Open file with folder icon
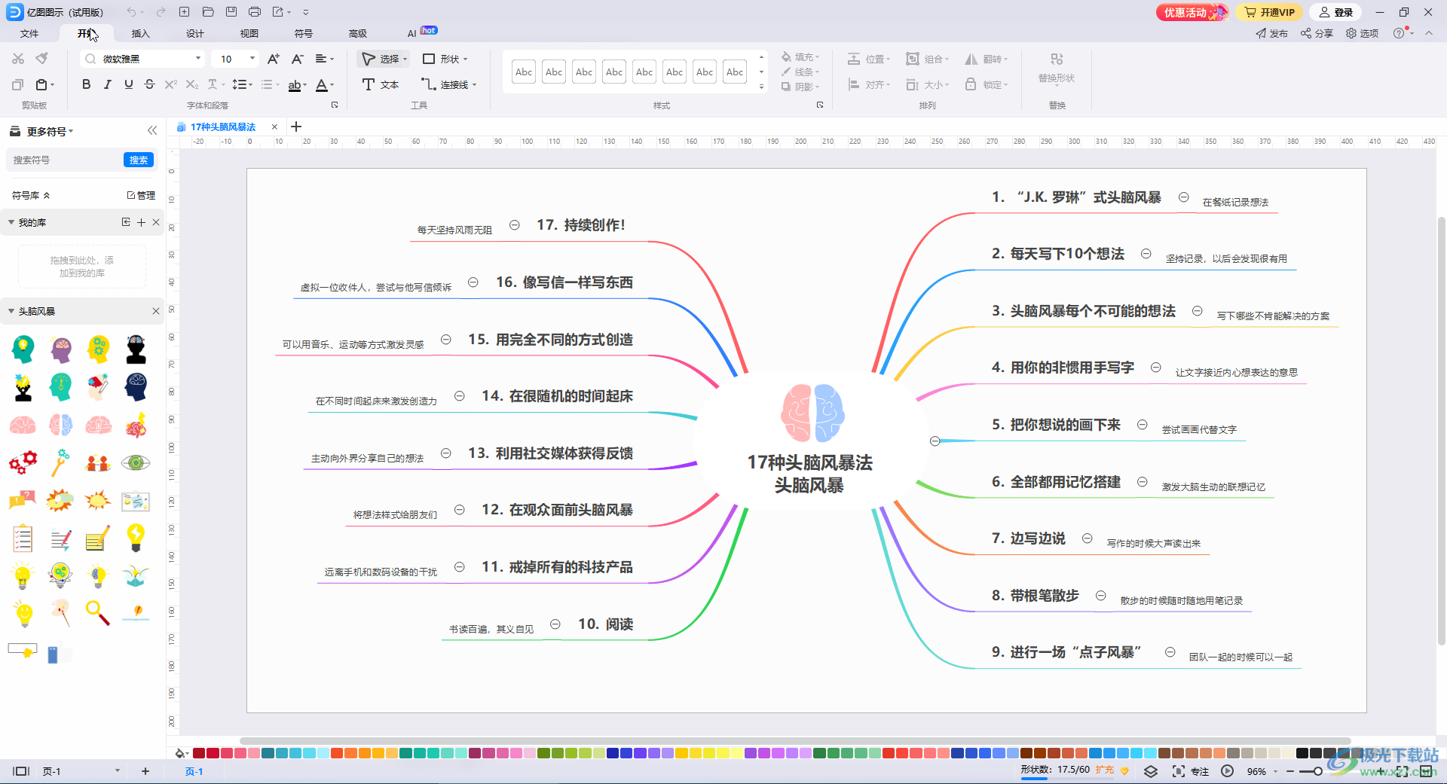1447x784 pixels. click(208, 12)
